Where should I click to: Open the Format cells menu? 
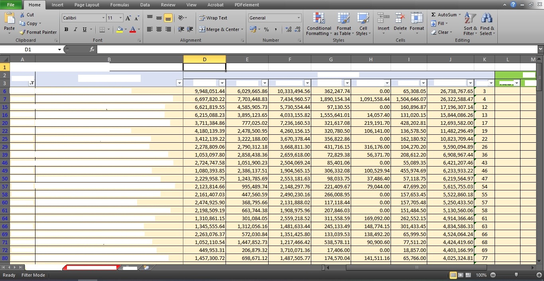tap(416, 23)
